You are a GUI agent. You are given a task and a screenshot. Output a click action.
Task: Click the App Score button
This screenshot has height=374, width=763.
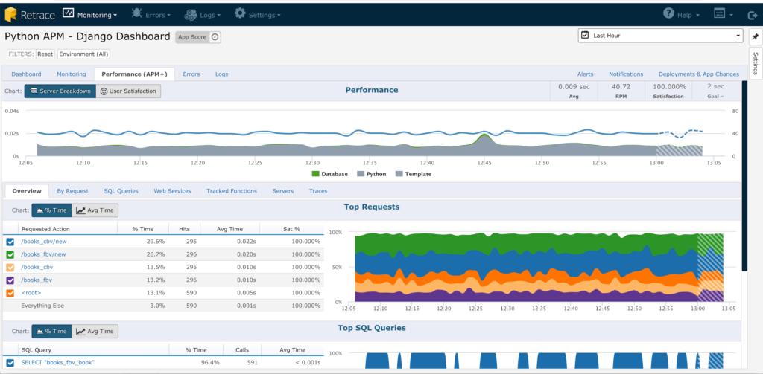pos(193,37)
